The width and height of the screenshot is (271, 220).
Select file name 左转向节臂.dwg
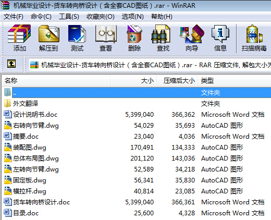pos(36,169)
